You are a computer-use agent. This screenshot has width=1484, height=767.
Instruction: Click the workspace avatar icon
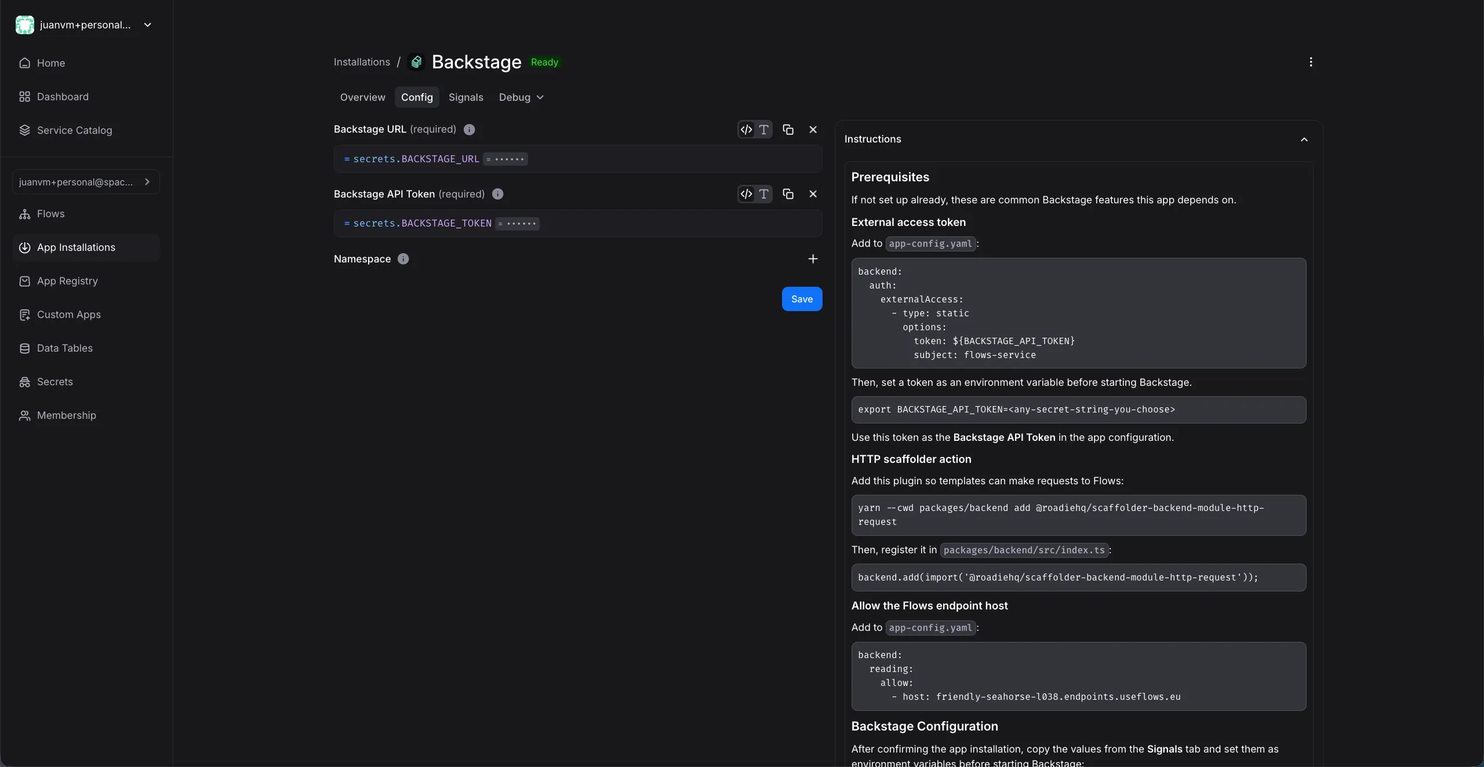25,25
